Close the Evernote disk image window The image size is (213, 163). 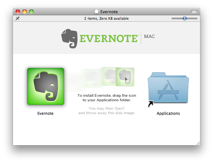click(x=18, y=12)
